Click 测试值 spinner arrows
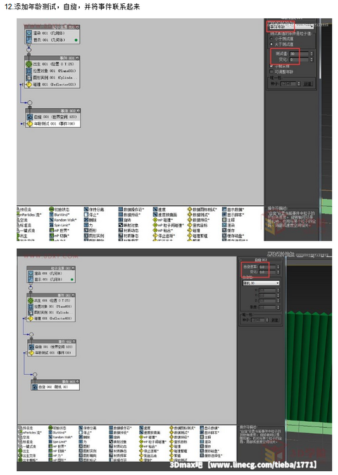The height and width of the screenshot is (475, 338). [x=311, y=54]
